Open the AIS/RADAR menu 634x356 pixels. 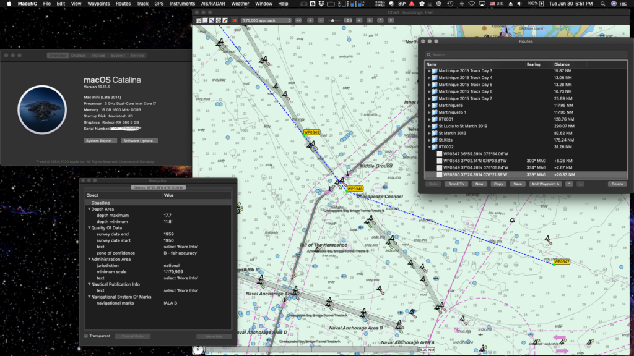[213, 4]
